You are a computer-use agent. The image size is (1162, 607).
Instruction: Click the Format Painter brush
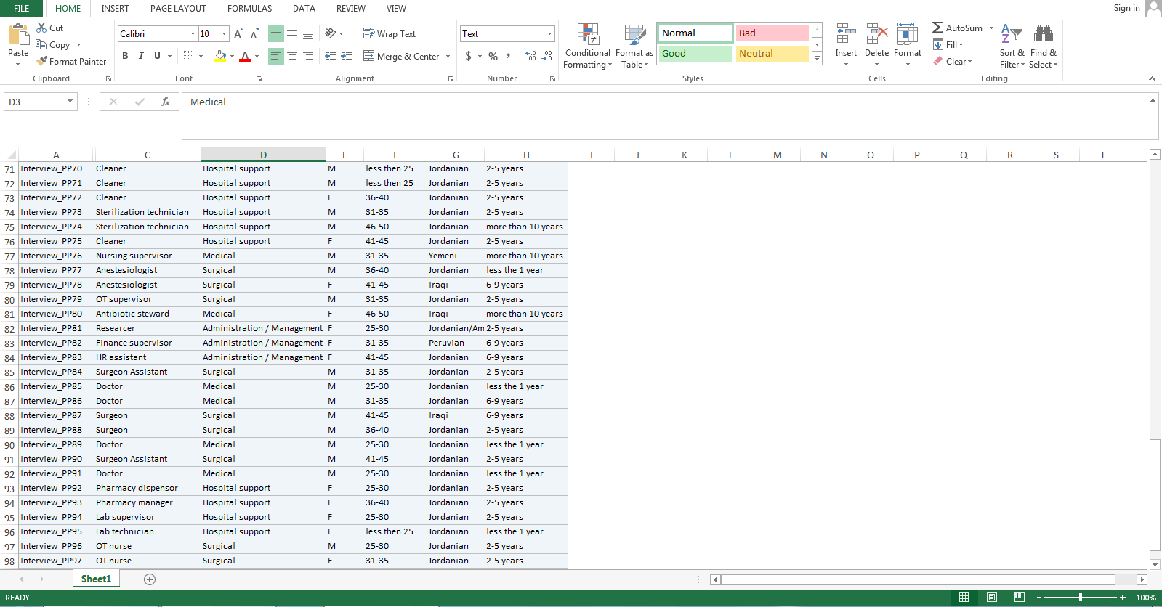41,62
